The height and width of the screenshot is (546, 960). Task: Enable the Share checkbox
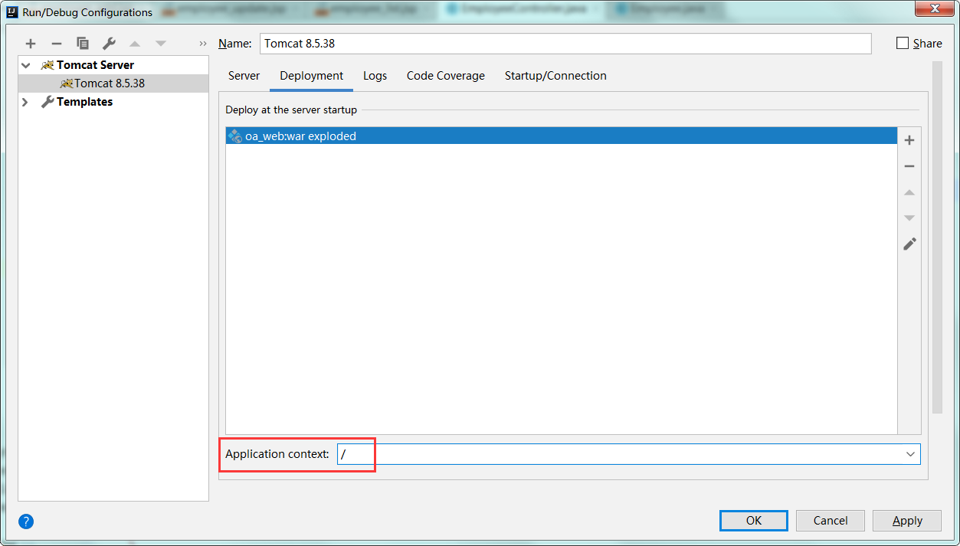pos(903,44)
